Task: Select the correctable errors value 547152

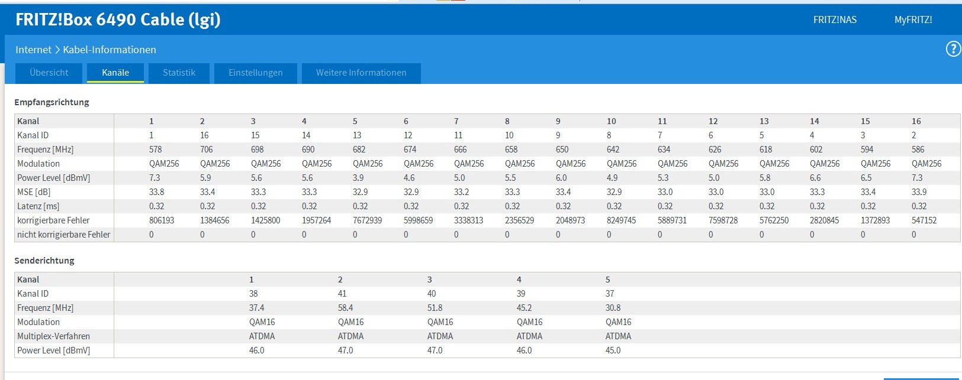Action: 924,220
